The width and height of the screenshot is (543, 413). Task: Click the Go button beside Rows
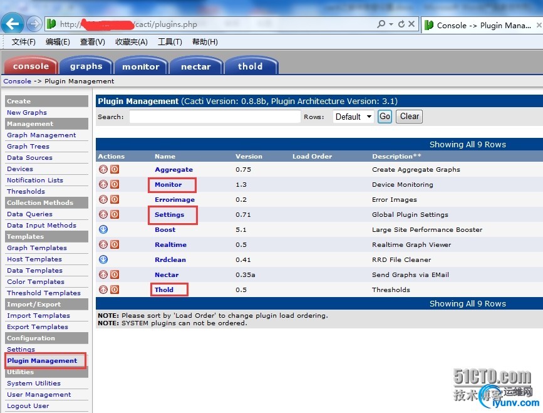(x=385, y=117)
